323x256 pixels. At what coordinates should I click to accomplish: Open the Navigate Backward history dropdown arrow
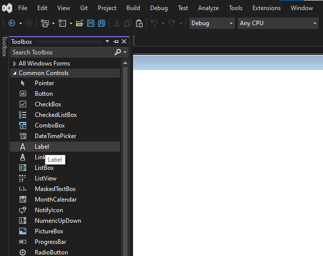21,23
